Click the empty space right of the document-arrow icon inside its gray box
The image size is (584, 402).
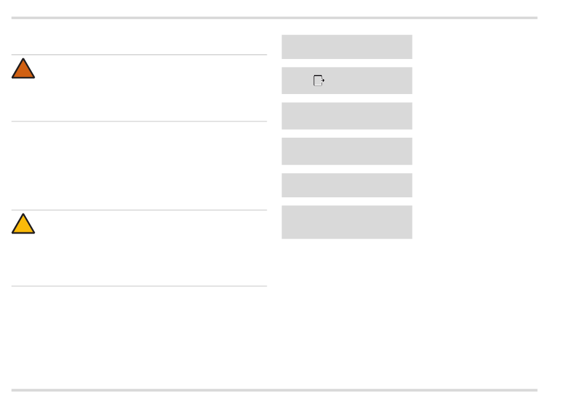(x=369, y=81)
